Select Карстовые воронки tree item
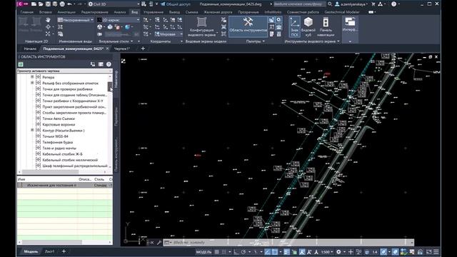This screenshot has height=257, width=457. click(x=59, y=124)
